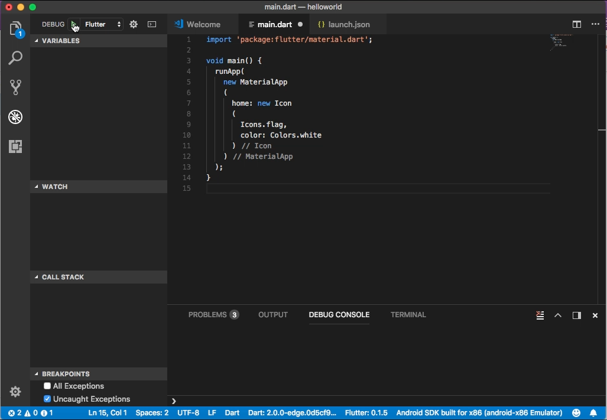Click Flutter: 0.1.5 status item
Image resolution: width=607 pixels, height=420 pixels.
(366, 413)
